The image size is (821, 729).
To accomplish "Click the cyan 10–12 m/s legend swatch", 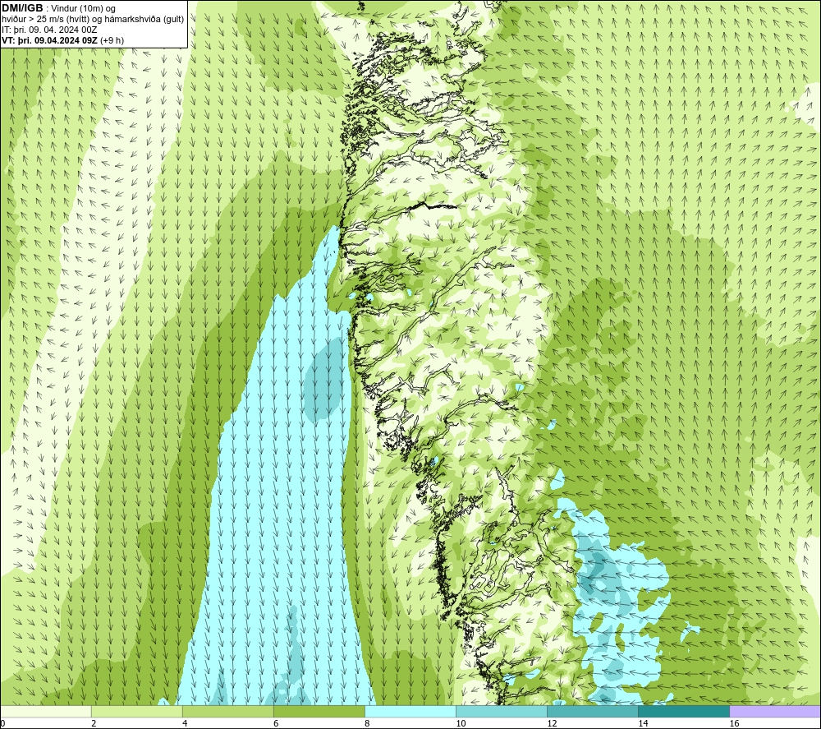I will tap(501, 711).
